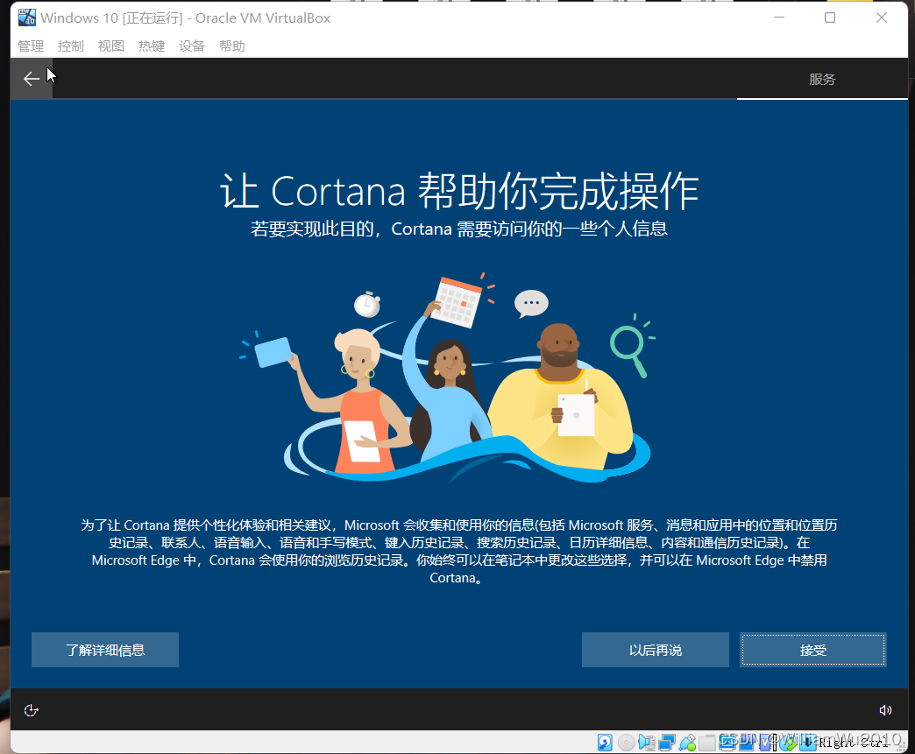Viewport: 915px width, 754px height.
Task: Click the 接受 button
Action: (813, 650)
